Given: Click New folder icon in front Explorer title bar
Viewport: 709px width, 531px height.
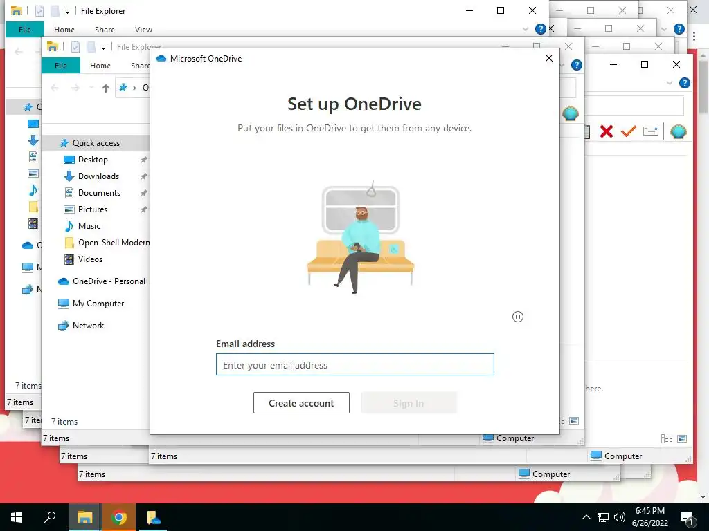Looking at the screenshot, I should click(x=91, y=46).
